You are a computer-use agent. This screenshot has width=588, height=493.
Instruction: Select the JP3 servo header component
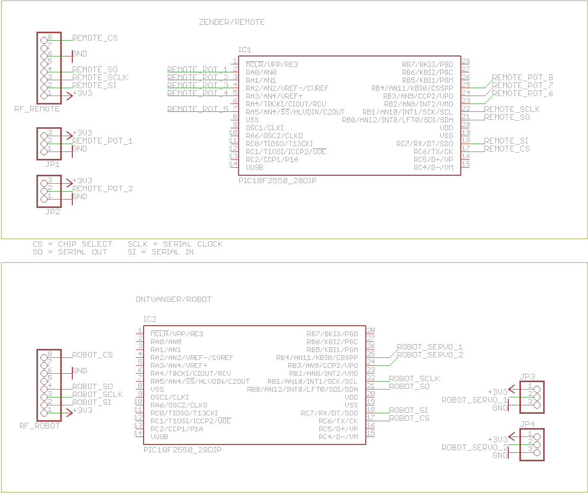[x=532, y=397]
